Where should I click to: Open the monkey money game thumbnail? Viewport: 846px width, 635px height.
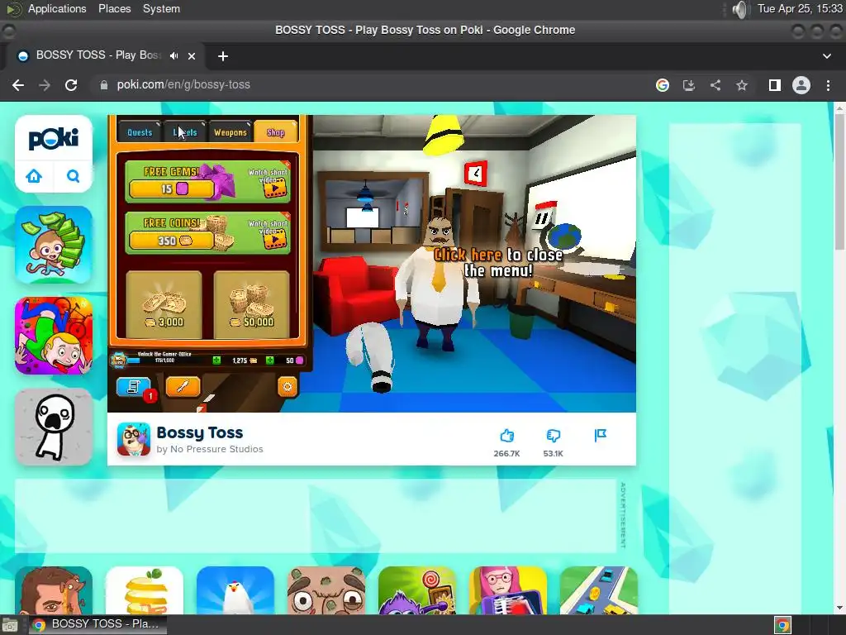point(54,245)
